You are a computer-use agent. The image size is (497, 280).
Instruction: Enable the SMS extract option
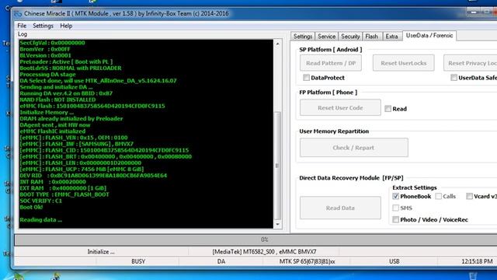pos(395,208)
